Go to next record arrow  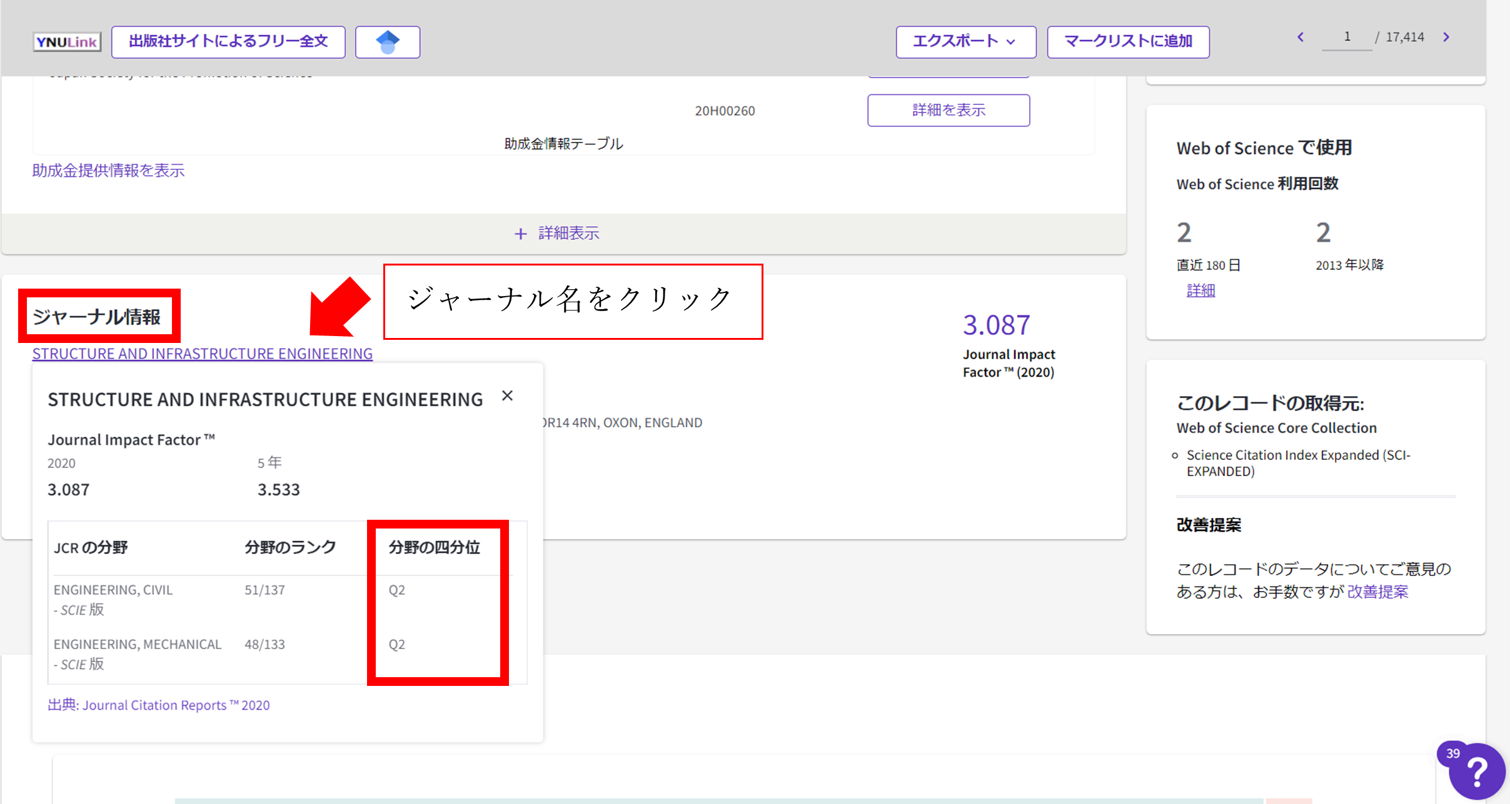click(x=1446, y=37)
